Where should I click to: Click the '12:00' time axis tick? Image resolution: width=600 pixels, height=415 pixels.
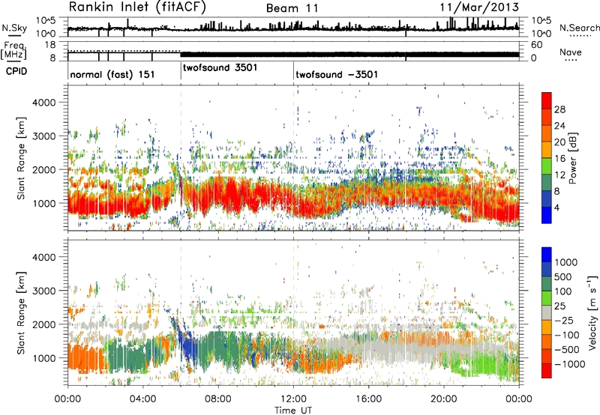tap(293, 399)
